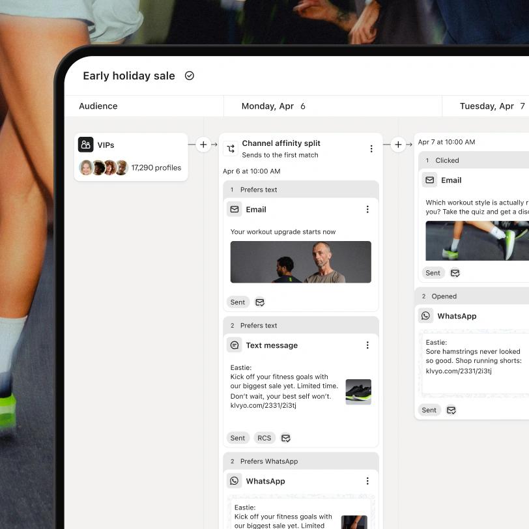Click the WhatsApp icon under Prefers WhatsApp
Viewport: 529px width, 529px height.
coord(235,481)
